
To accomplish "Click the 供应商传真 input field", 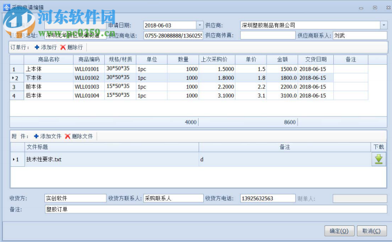I will (268, 36).
